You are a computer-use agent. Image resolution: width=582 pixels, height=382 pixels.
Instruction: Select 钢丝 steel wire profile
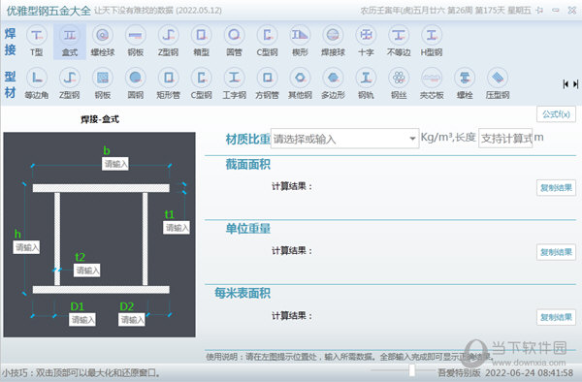tap(399, 83)
